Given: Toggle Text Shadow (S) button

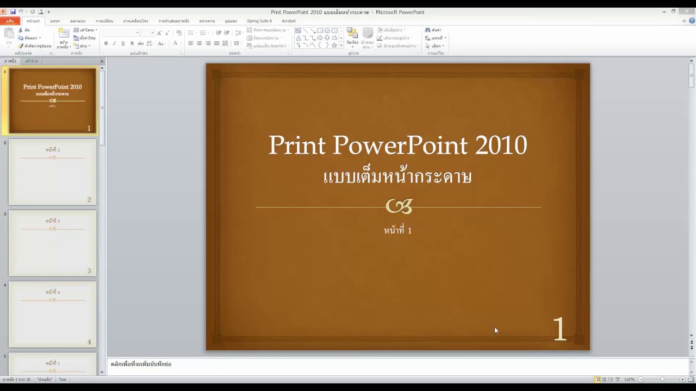Looking at the screenshot, I should pos(132,43).
